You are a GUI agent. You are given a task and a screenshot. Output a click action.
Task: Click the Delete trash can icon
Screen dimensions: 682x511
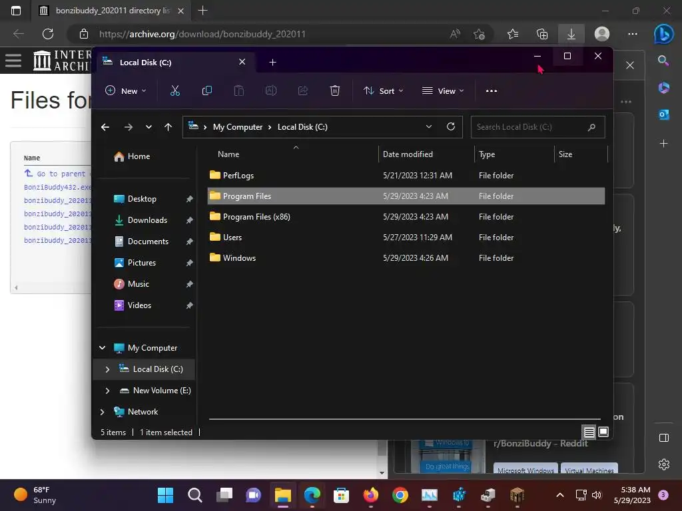click(x=334, y=90)
